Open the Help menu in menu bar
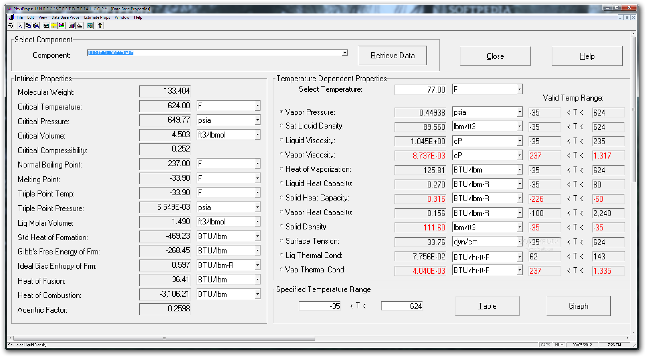Screen dimensions: 646x357 138,17
